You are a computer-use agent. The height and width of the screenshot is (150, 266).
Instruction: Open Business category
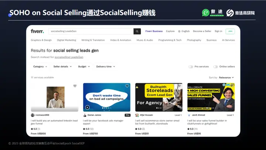211,40
